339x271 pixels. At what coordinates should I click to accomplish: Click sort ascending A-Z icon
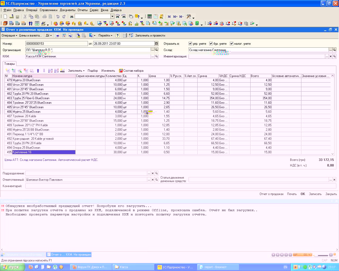50,71
